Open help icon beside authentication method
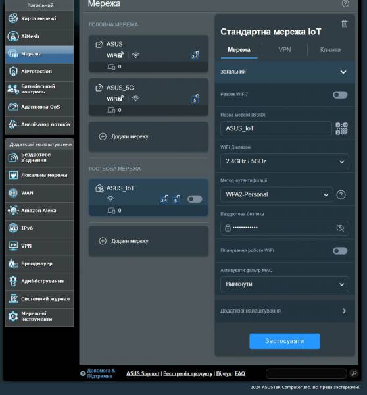Screen dimensions: 367x395 click(x=341, y=195)
